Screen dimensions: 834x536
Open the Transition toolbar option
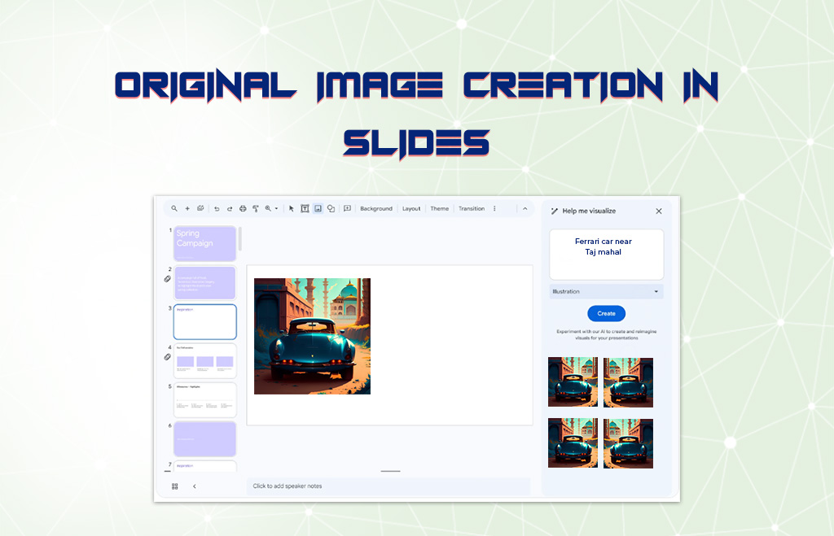471,209
